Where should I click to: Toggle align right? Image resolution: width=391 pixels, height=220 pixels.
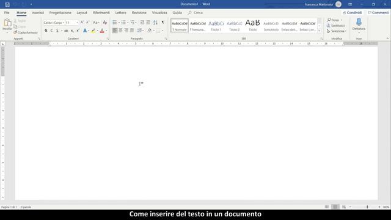126,31
